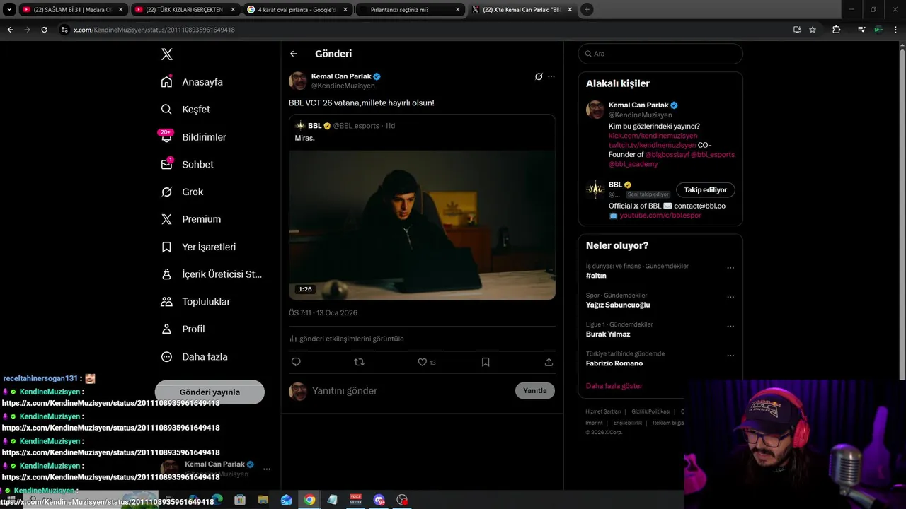The height and width of the screenshot is (509, 906).
Task: Open the Yağız Sabuncuoğlu trend
Action: click(618, 305)
